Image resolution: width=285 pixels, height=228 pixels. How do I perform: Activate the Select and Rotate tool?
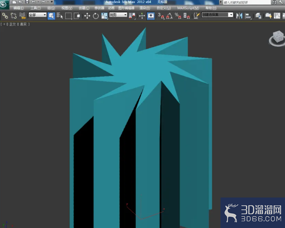pyautogui.click(x=95, y=16)
